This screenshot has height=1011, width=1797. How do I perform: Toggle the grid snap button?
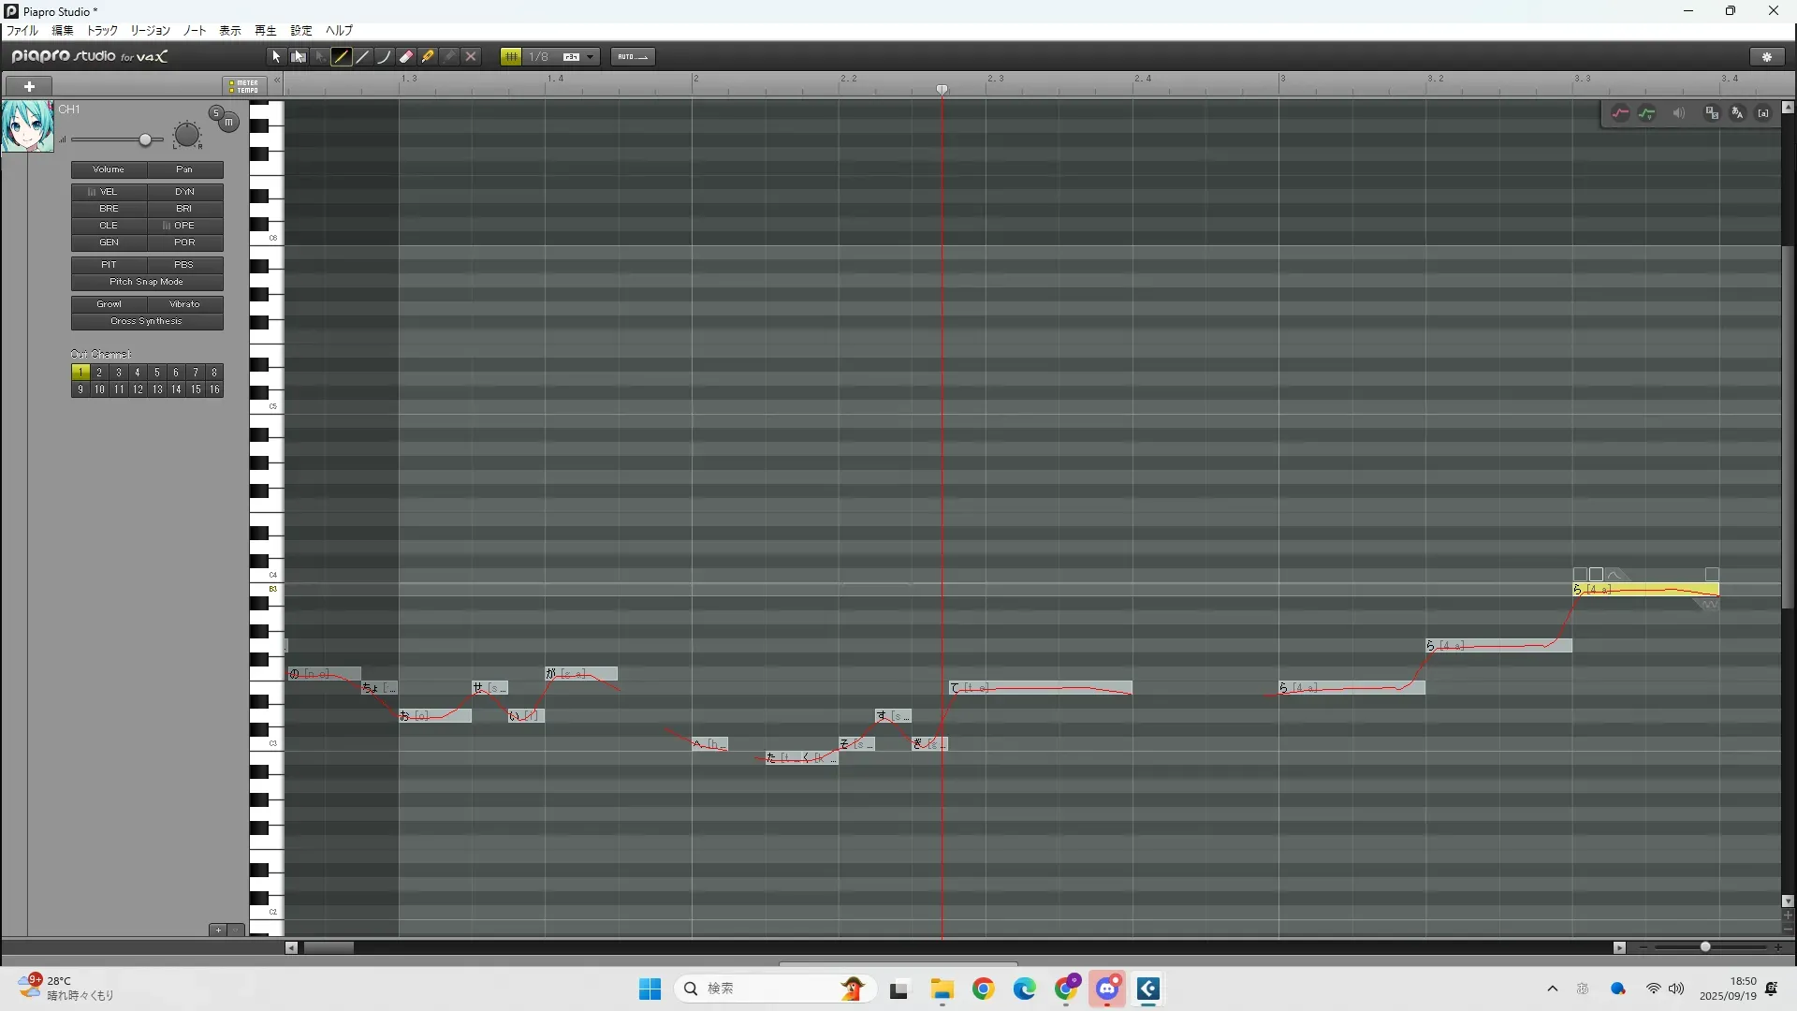coord(511,57)
